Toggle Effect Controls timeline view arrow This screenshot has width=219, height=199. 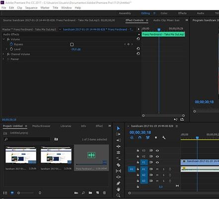pyautogui.click(x=139, y=29)
